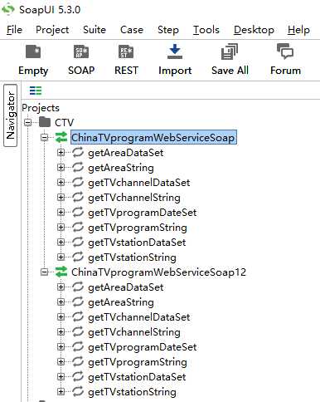320x402 pixels.
Task: Click operation icon of first getTVchannelString
Action: pyautogui.click(x=78, y=197)
